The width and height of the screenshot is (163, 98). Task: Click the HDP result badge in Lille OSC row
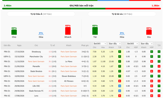tap(152, 86)
